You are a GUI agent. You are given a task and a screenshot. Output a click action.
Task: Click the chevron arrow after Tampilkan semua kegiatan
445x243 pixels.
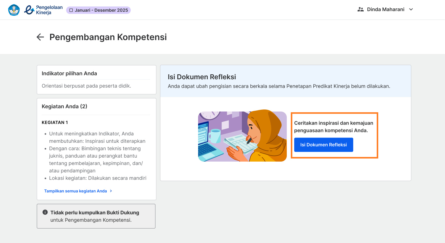111,191
